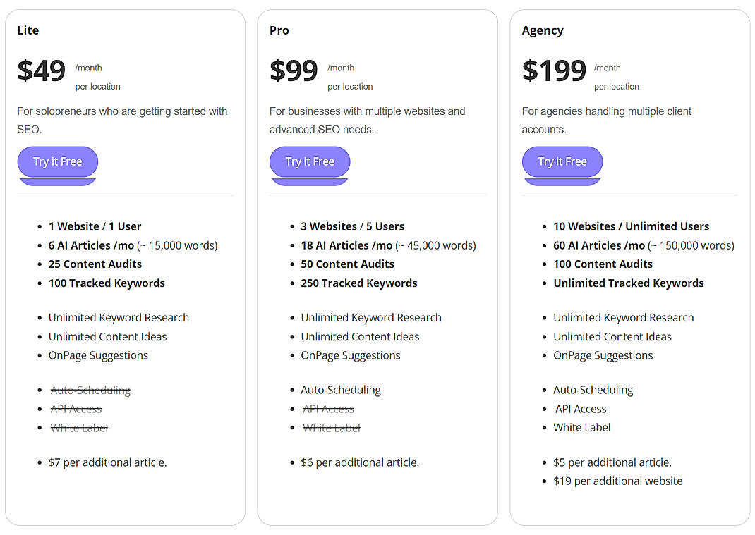This screenshot has height=535, width=755.
Task: Click Try it Free on the Lite plan
Action: [x=57, y=161]
